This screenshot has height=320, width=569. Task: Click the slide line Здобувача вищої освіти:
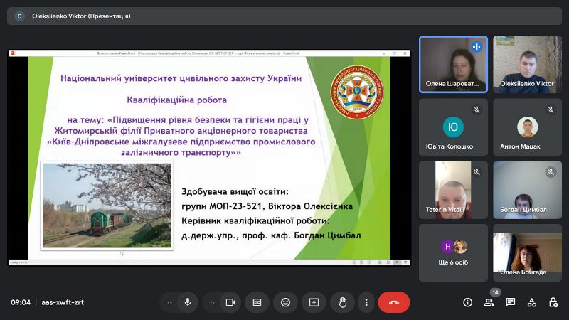point(235,191)
